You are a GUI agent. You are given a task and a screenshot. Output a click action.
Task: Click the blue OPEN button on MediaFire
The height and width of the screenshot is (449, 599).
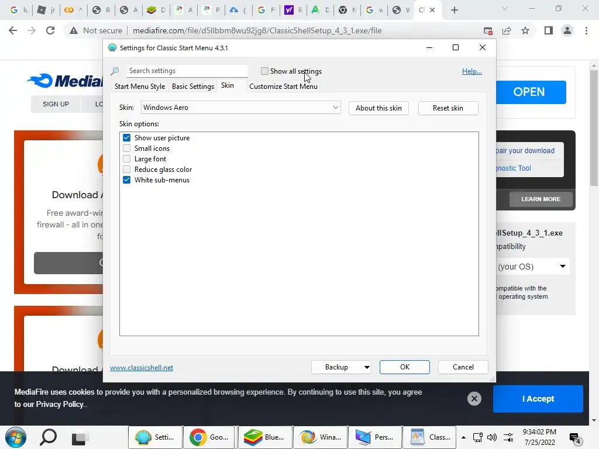point(531,92)
